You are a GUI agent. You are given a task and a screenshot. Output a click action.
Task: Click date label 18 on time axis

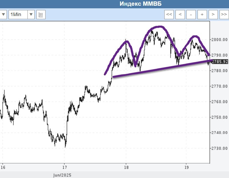point(126,167)
